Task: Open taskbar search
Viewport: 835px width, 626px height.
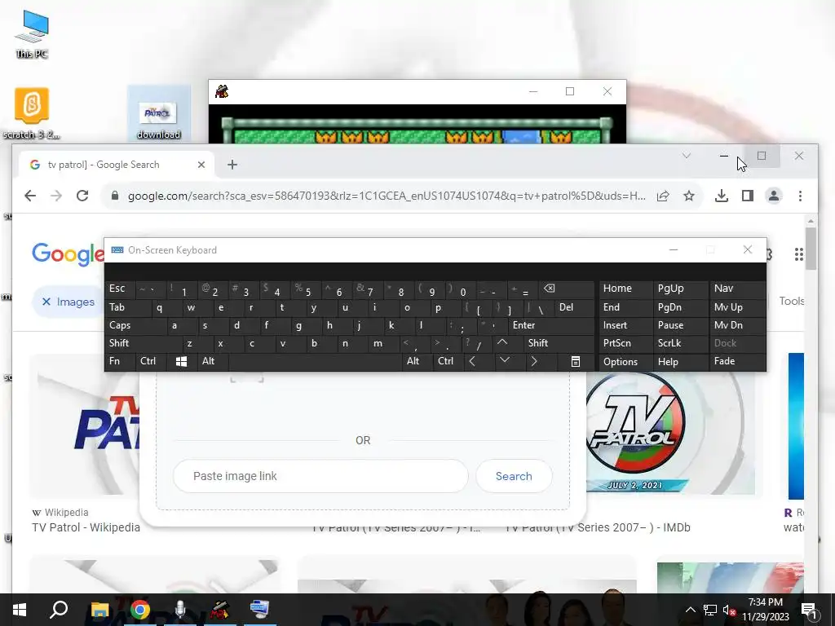Action: 59,610
